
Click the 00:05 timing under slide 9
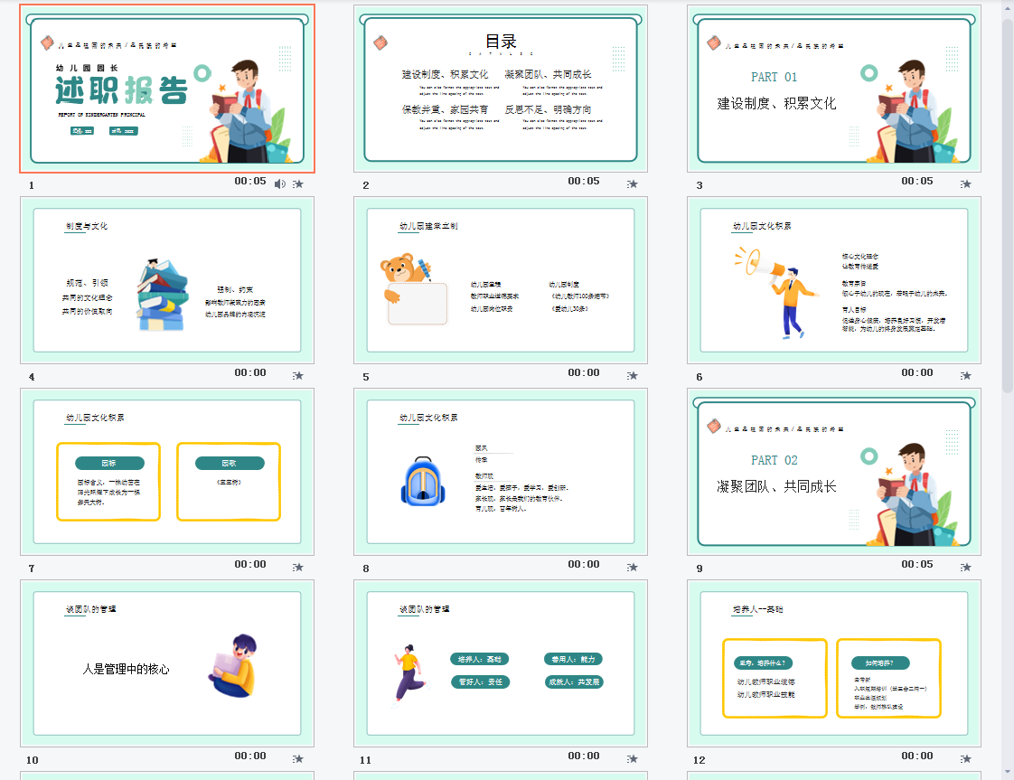(917, 564)
